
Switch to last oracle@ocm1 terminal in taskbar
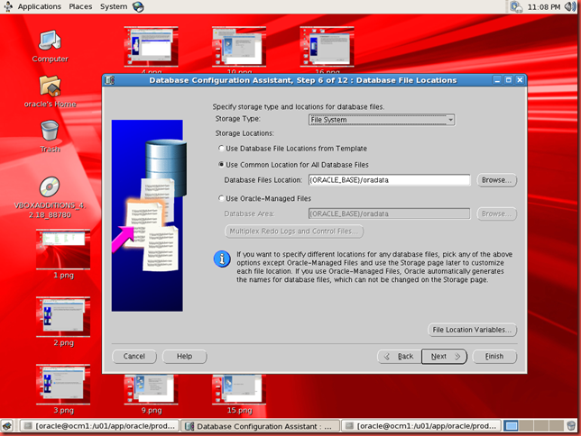pyautogui.click(x=421, y=426)
